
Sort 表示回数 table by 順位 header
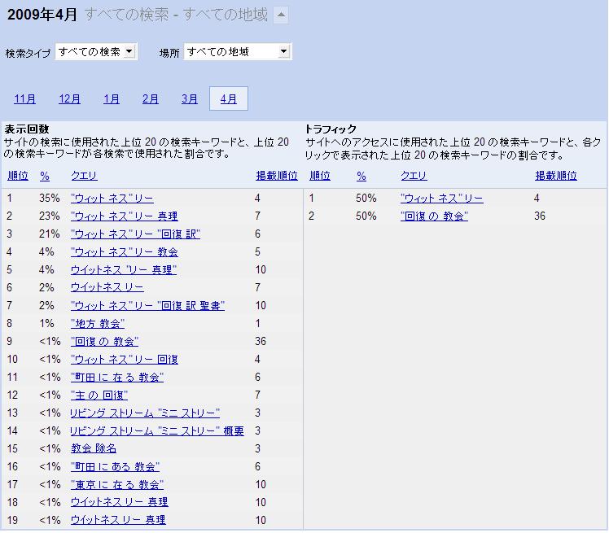click(18, 176)
